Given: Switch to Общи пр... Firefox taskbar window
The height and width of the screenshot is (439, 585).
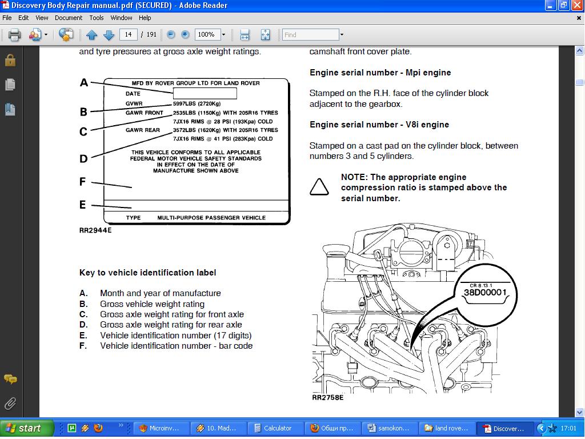Looking at the screenshot, I should pyautogui.click(x=333, y=429).
